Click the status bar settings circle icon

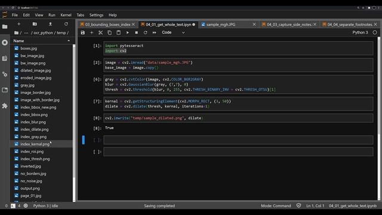(26, 205)
